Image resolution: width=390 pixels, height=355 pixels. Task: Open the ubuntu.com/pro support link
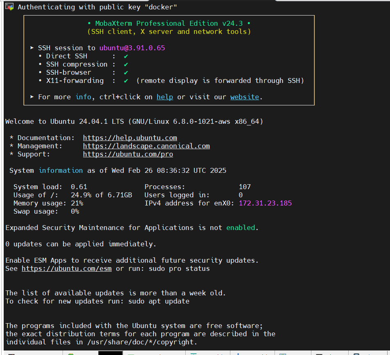coord(128,154)
